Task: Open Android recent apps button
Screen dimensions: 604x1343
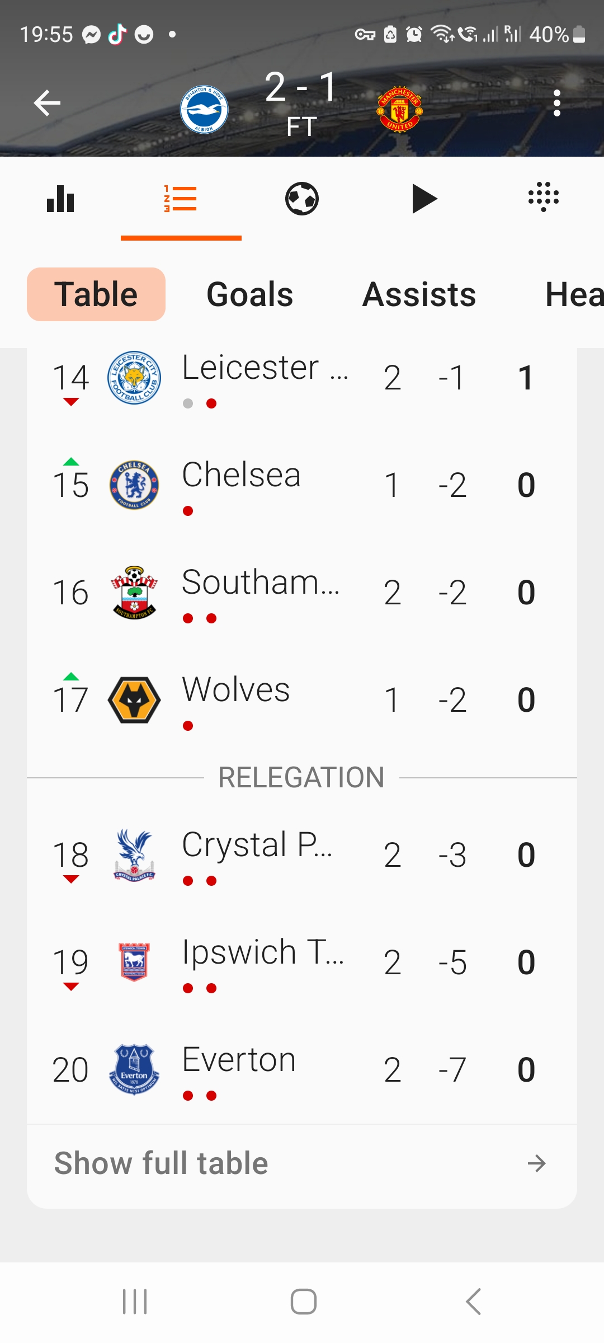Action: [135, 1302]
